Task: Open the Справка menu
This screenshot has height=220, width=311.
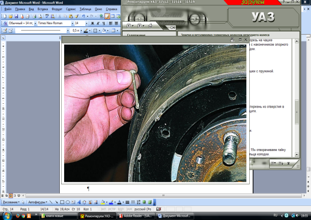Action: 111,9
